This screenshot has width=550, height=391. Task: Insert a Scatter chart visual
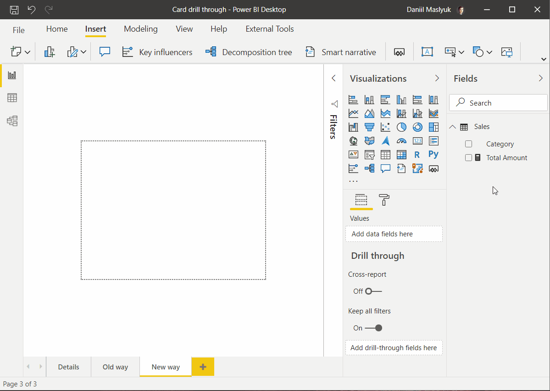(x=385, y=127)
